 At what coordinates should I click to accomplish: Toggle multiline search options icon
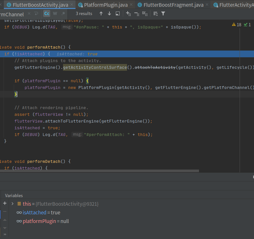point(155,14)
